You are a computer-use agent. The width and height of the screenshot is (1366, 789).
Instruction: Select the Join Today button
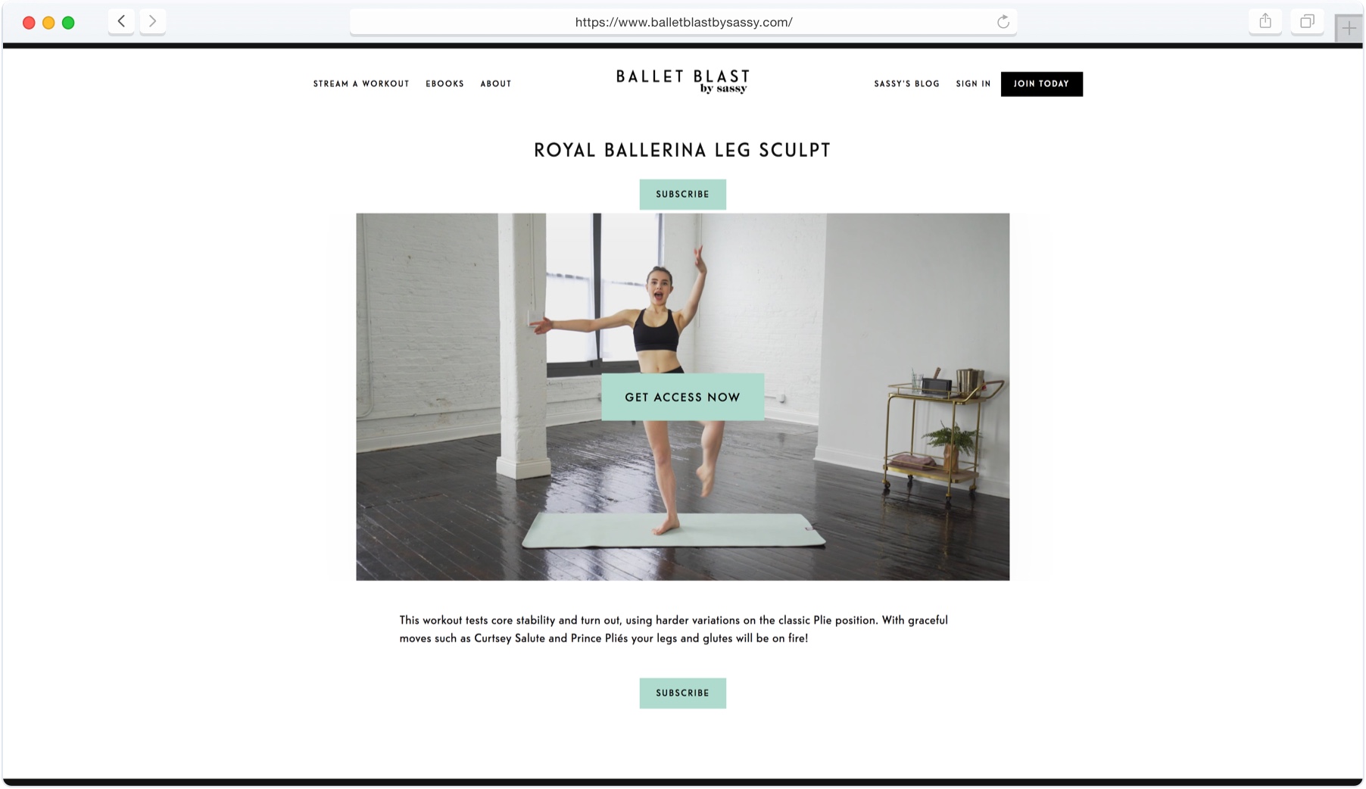(1041, 84)
